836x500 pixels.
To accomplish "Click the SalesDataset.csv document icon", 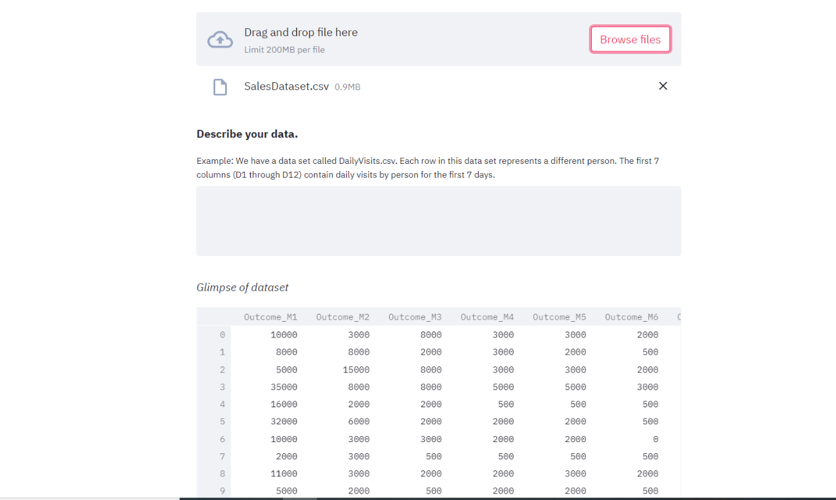I will coord(220,87).
